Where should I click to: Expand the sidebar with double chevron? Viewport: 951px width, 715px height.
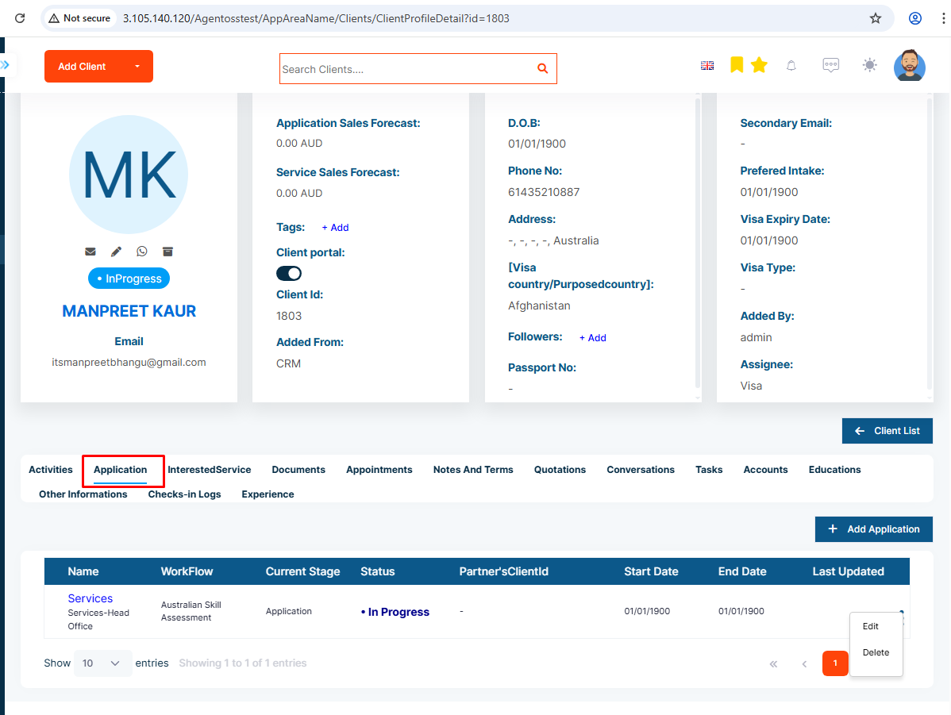[6, 65]
